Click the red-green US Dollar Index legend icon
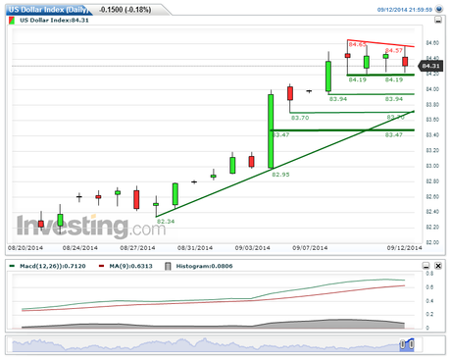This screenshot has width=451, height=359. click(12, 21)
